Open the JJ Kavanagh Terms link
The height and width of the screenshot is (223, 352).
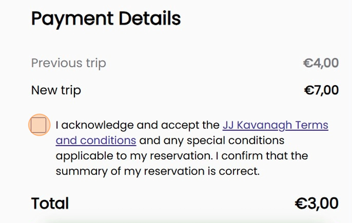click(275, 125)
